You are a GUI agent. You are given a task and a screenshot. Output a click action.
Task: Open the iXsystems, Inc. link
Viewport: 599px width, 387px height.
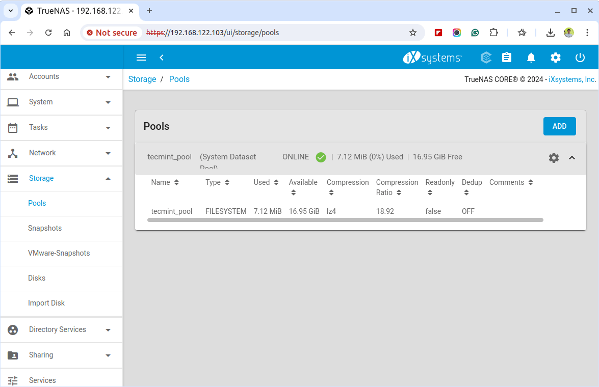tap(572, 79)
